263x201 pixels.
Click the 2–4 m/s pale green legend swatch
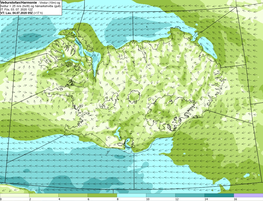[x=44, y=195]
